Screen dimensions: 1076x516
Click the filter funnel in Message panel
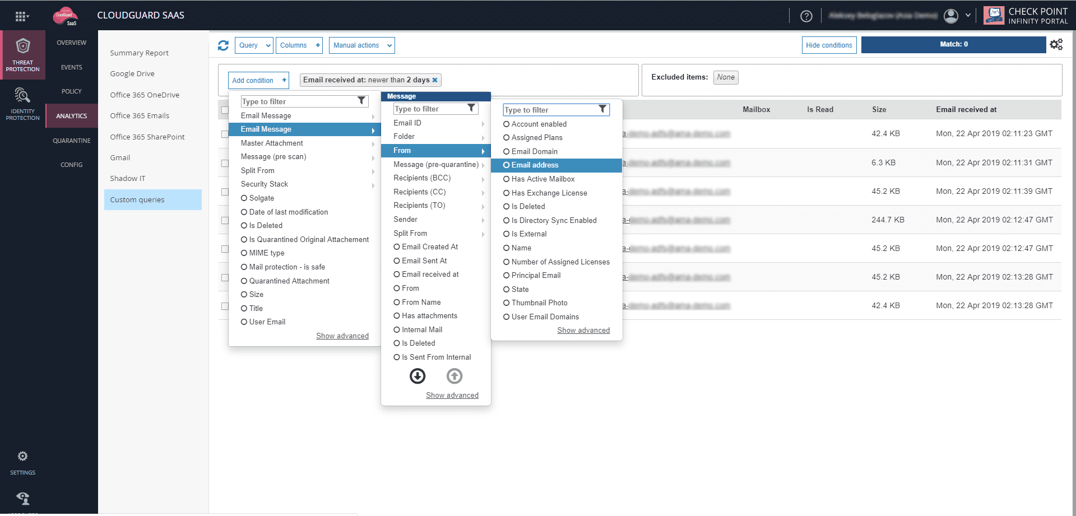coord(471,108)
